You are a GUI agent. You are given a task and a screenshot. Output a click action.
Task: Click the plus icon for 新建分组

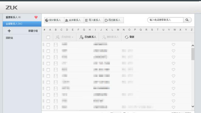click(9, 31)
